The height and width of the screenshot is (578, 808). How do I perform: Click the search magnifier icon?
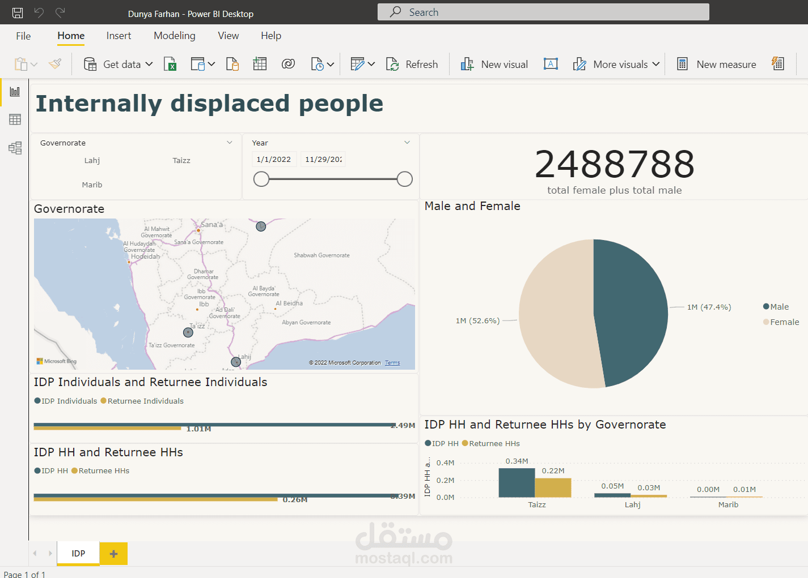pyautogui.click(x=396, y=11)
